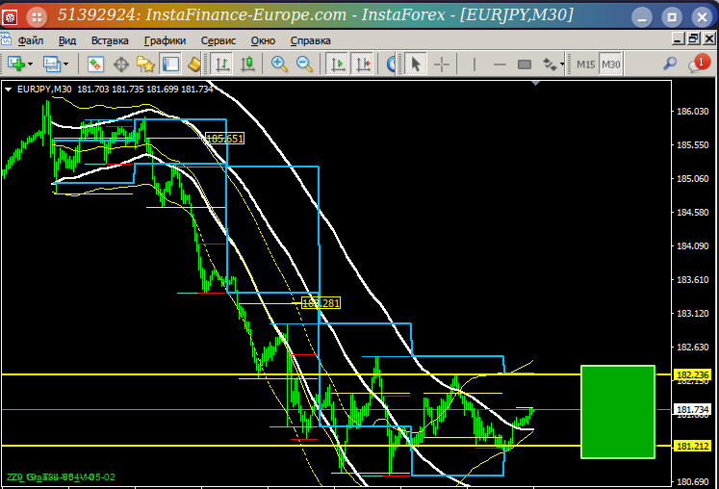Click the chart shift marker triangle
This screenshot has height=489, width=719.
click(x=535, y=84)
